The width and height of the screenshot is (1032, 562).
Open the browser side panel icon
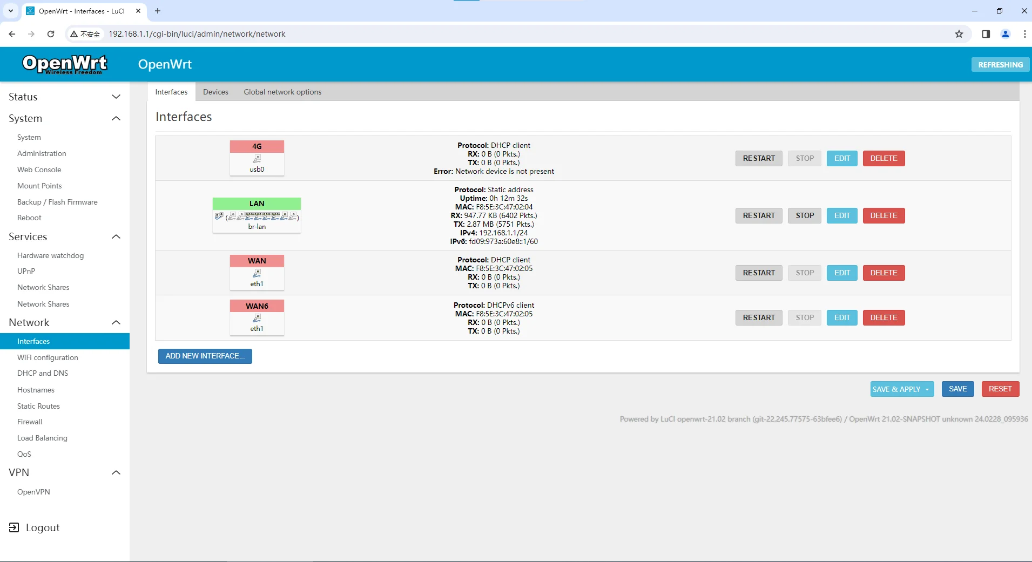[986, 34]
